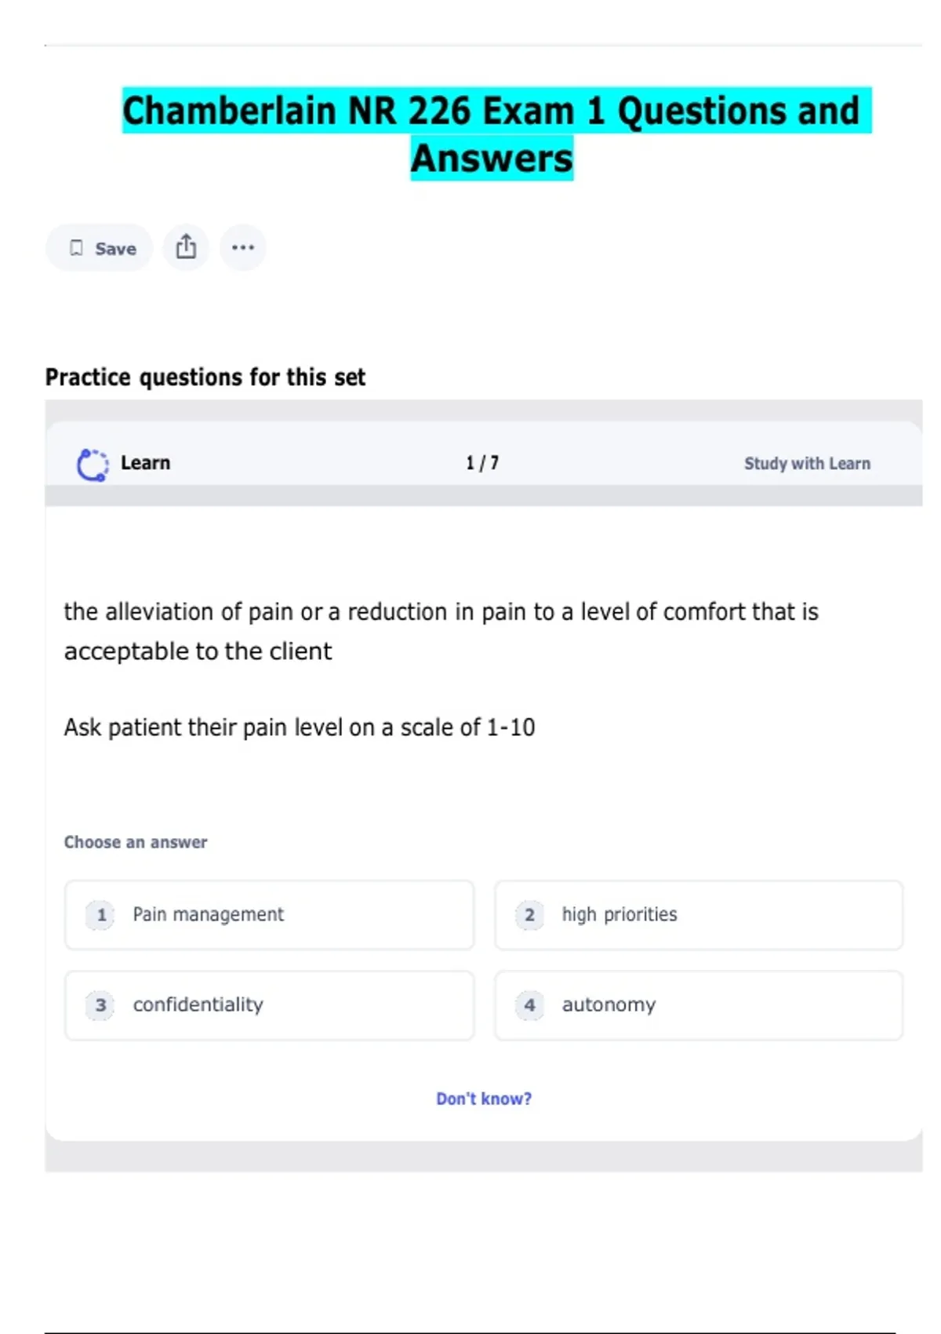
Task: Select answer option autonomy
Action: click(698, 1005)
